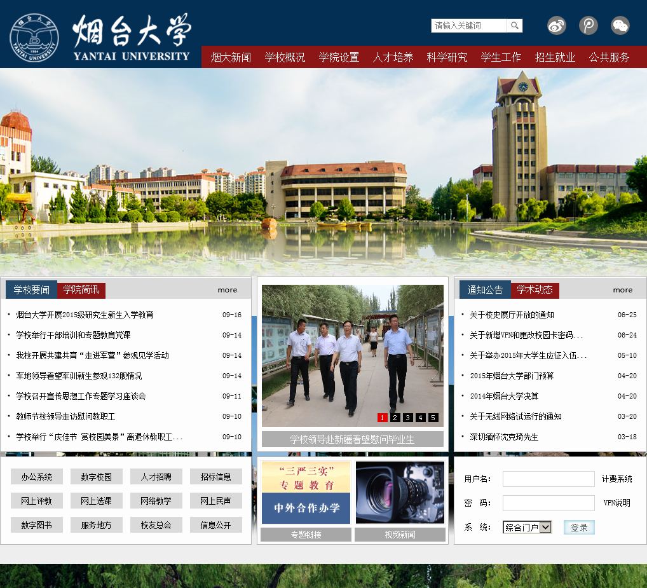Click the 信息公开 button
This screenshot has height=588, width=647.
(x=216, y=525)
